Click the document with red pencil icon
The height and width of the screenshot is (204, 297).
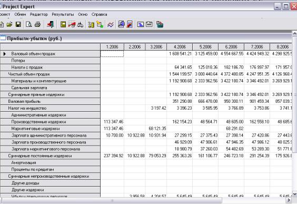click(x=130, y=24)
